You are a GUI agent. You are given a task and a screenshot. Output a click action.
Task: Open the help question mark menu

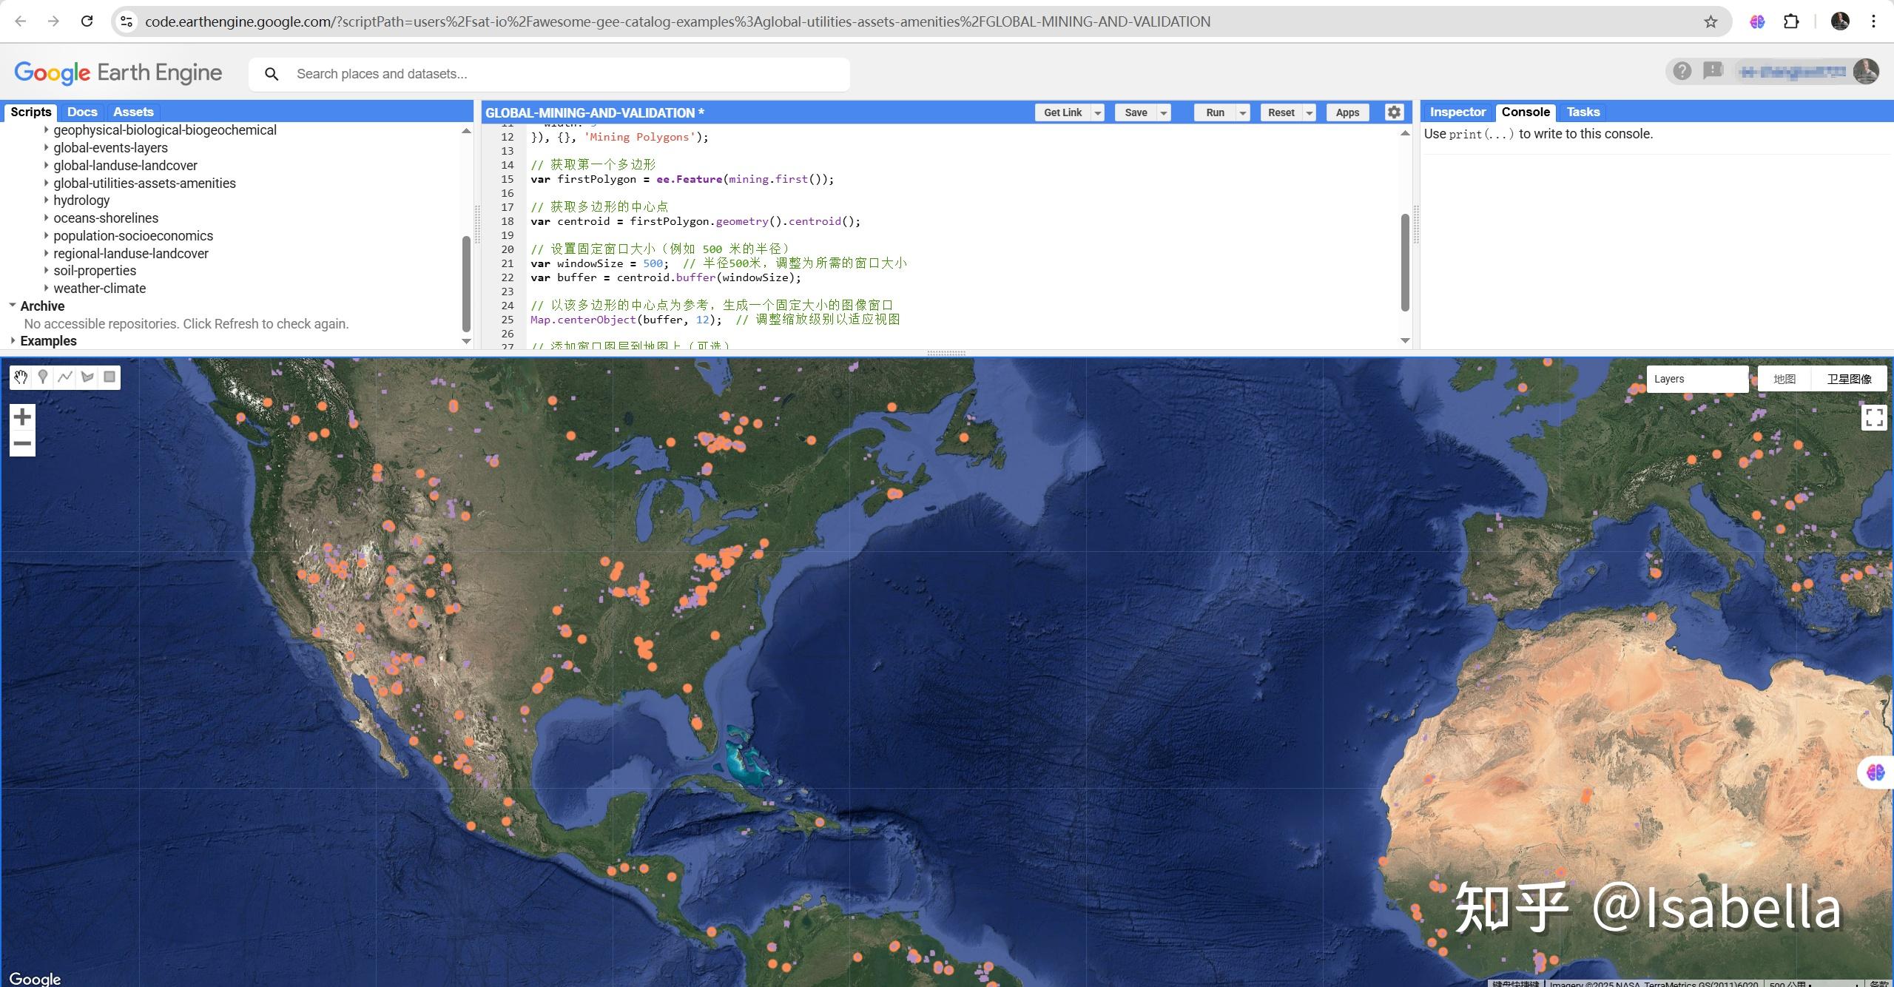point(1682,71)
